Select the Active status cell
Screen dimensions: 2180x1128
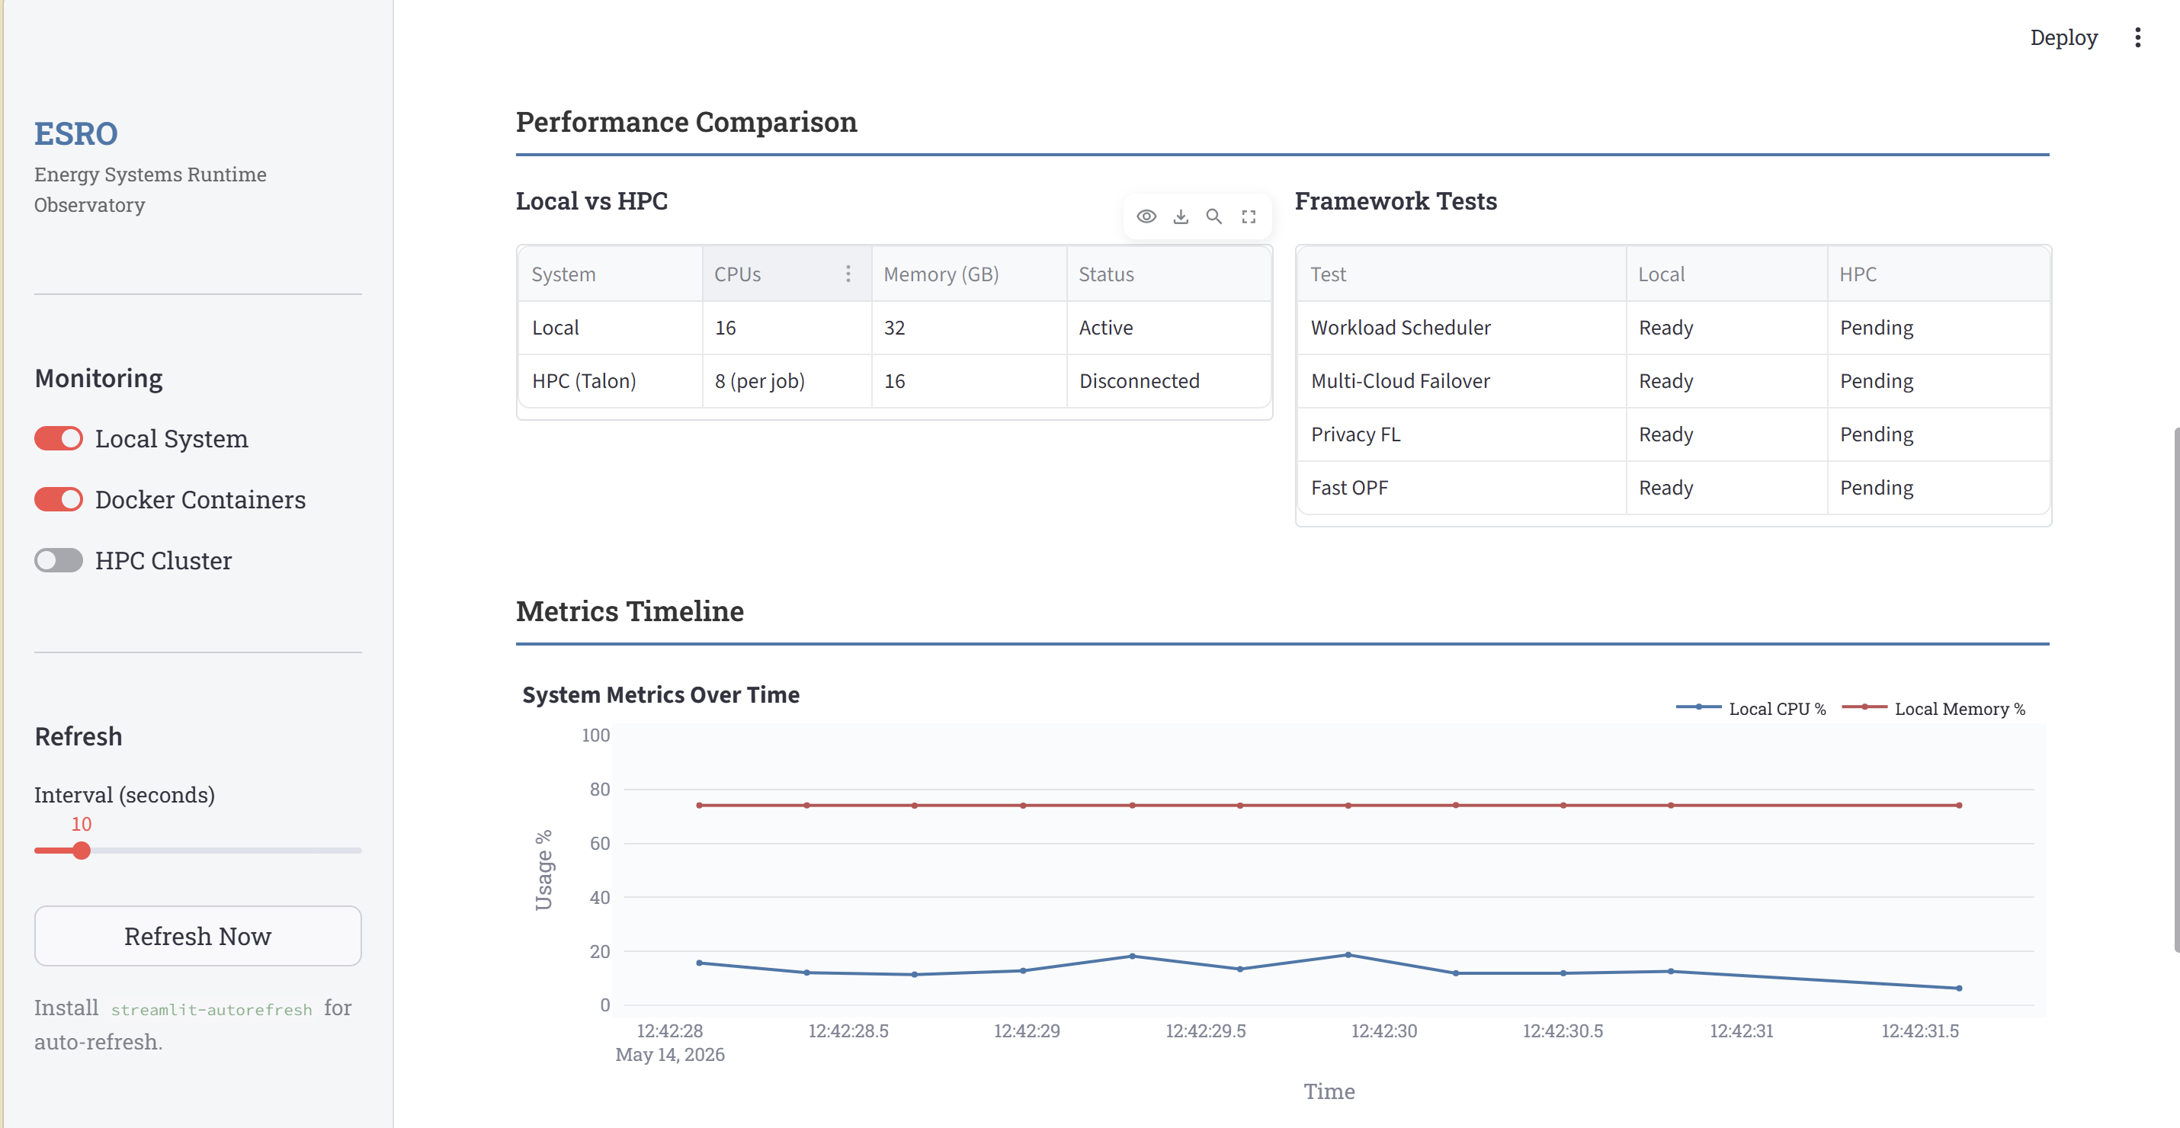tap(1169, 328)
